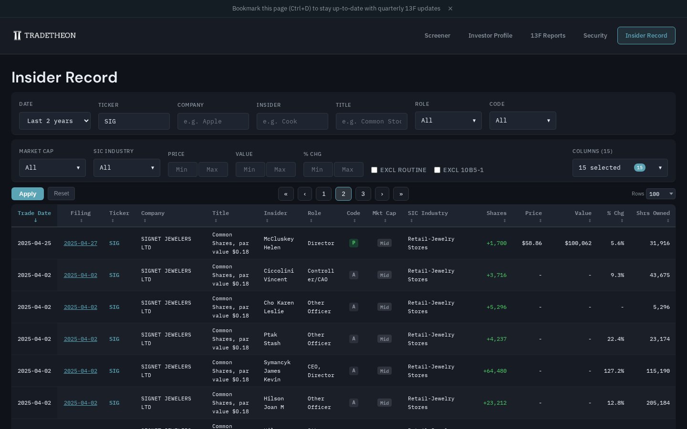
Task: Open the Investor Profile nav item
Action: pos(490,36)
